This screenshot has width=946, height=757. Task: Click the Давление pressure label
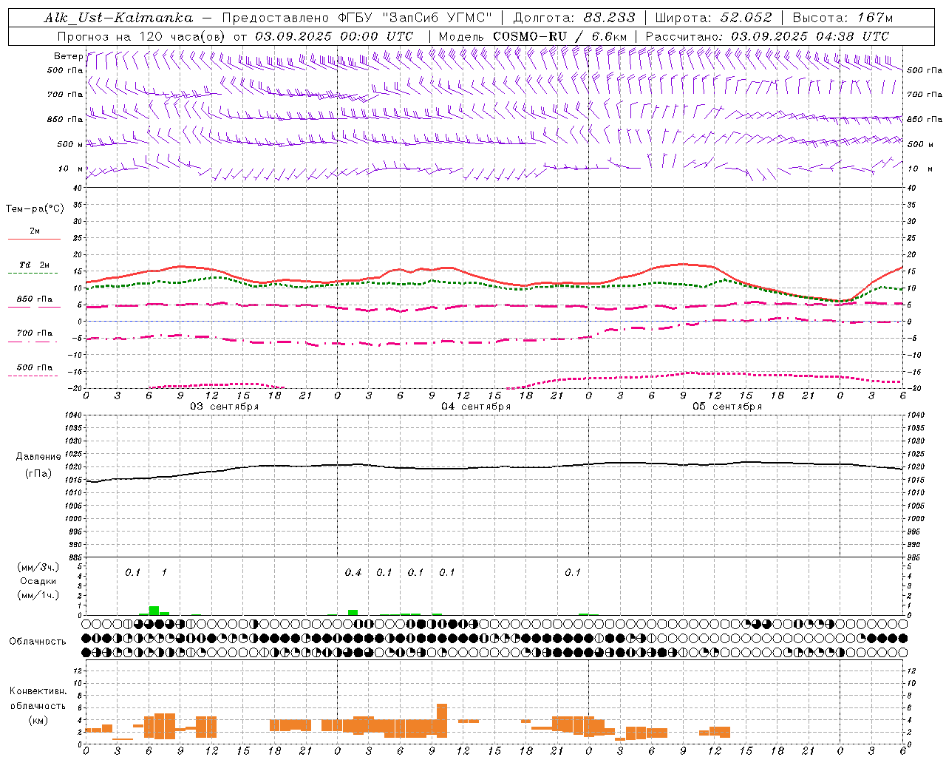click(38, 457)
